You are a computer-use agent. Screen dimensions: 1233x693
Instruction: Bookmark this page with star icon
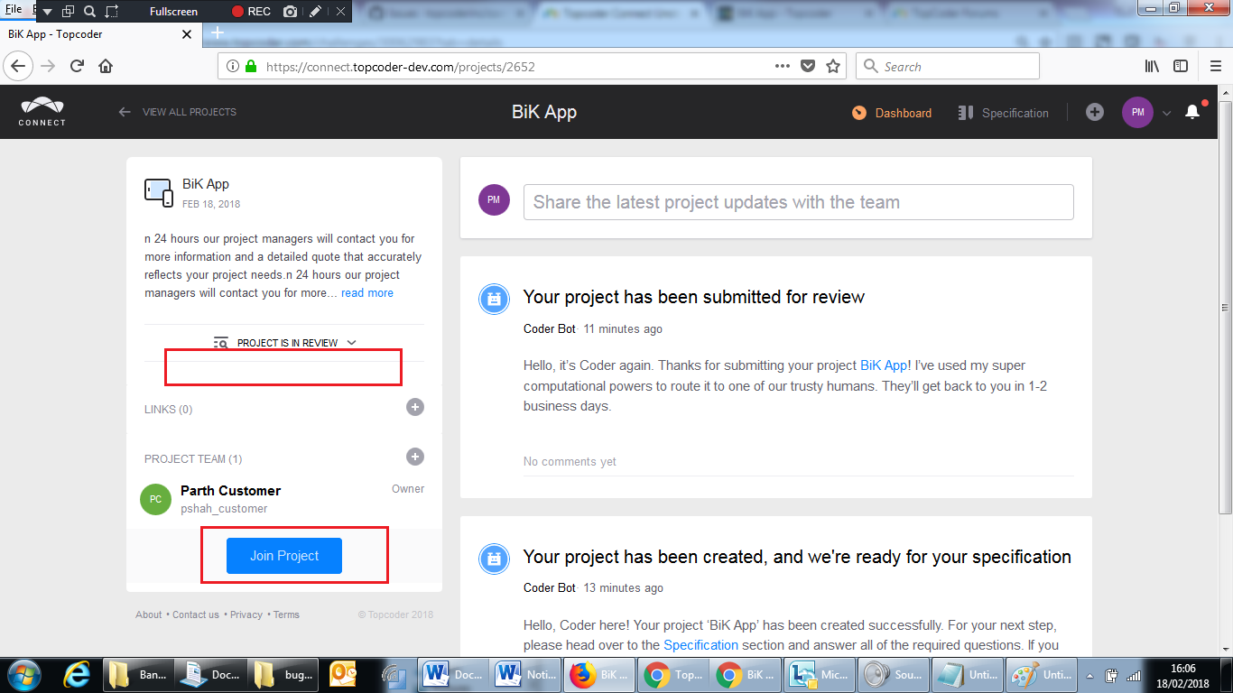point(833,66)
